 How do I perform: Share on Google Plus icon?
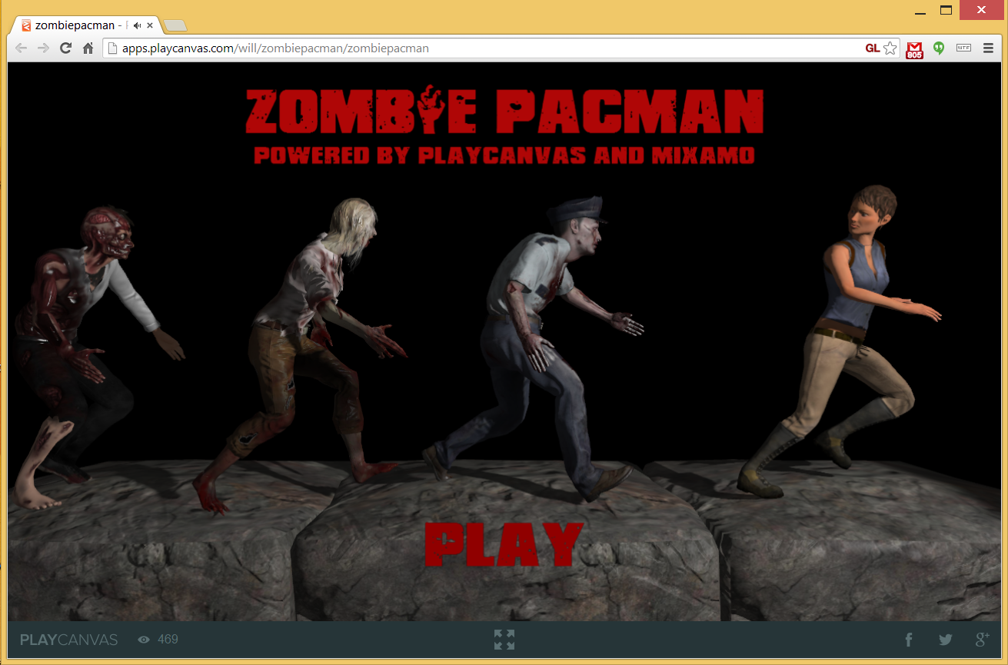982,640
